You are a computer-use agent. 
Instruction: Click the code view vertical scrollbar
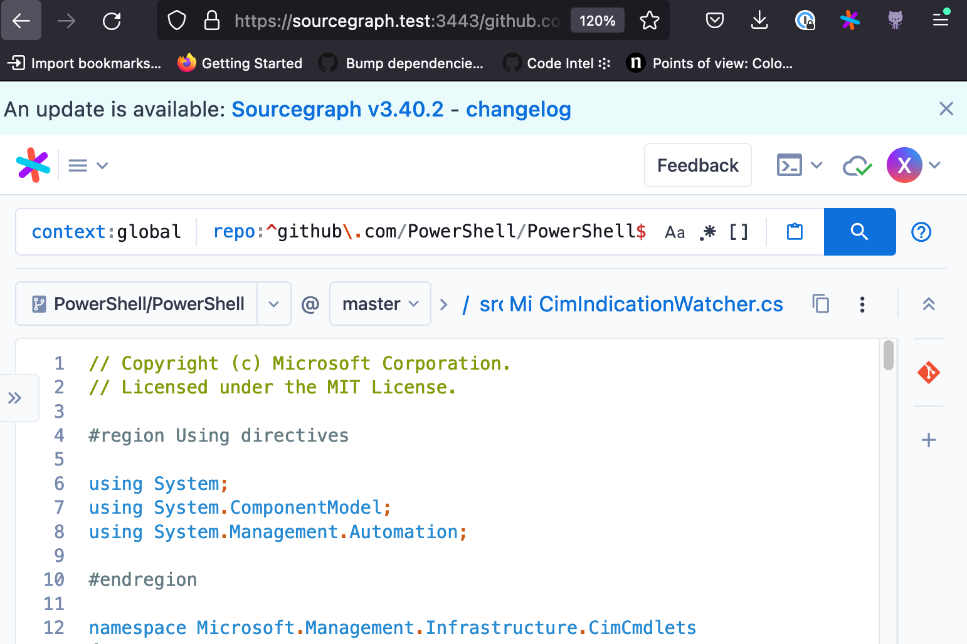click(888, 355)
